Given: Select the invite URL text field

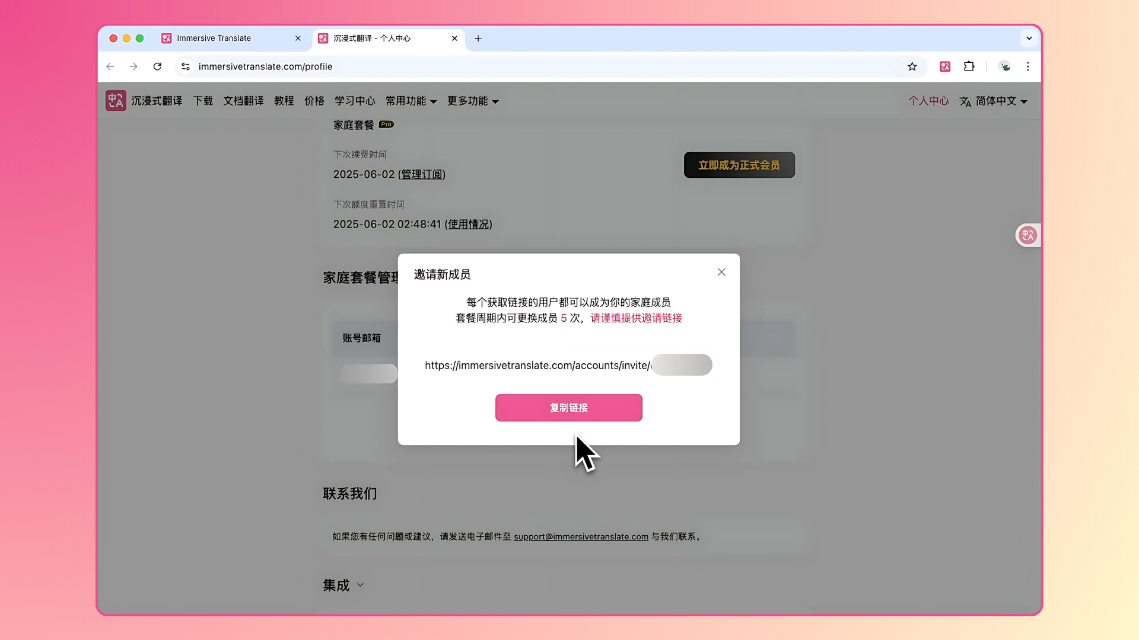Looking at the screenshot, I should click(x=568, y=365).
